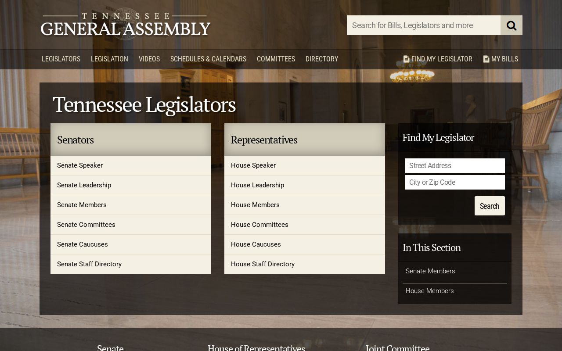
Task: Open House Members in Representatives list
Action: click(305, 205)
